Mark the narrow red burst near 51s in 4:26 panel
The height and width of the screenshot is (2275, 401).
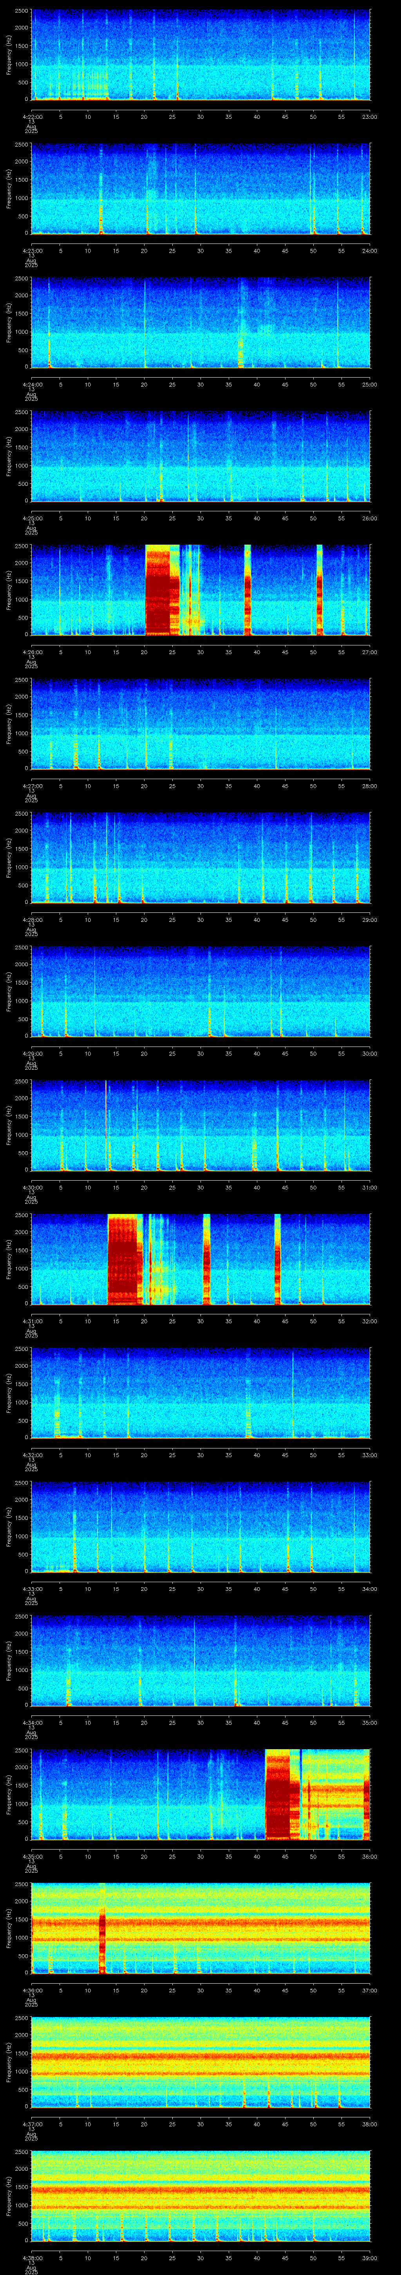(x=319, y=591)
